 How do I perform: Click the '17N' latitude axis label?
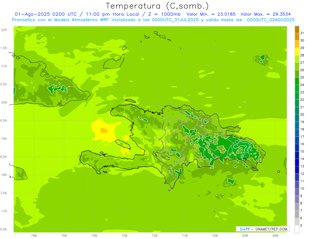[4, 211]
